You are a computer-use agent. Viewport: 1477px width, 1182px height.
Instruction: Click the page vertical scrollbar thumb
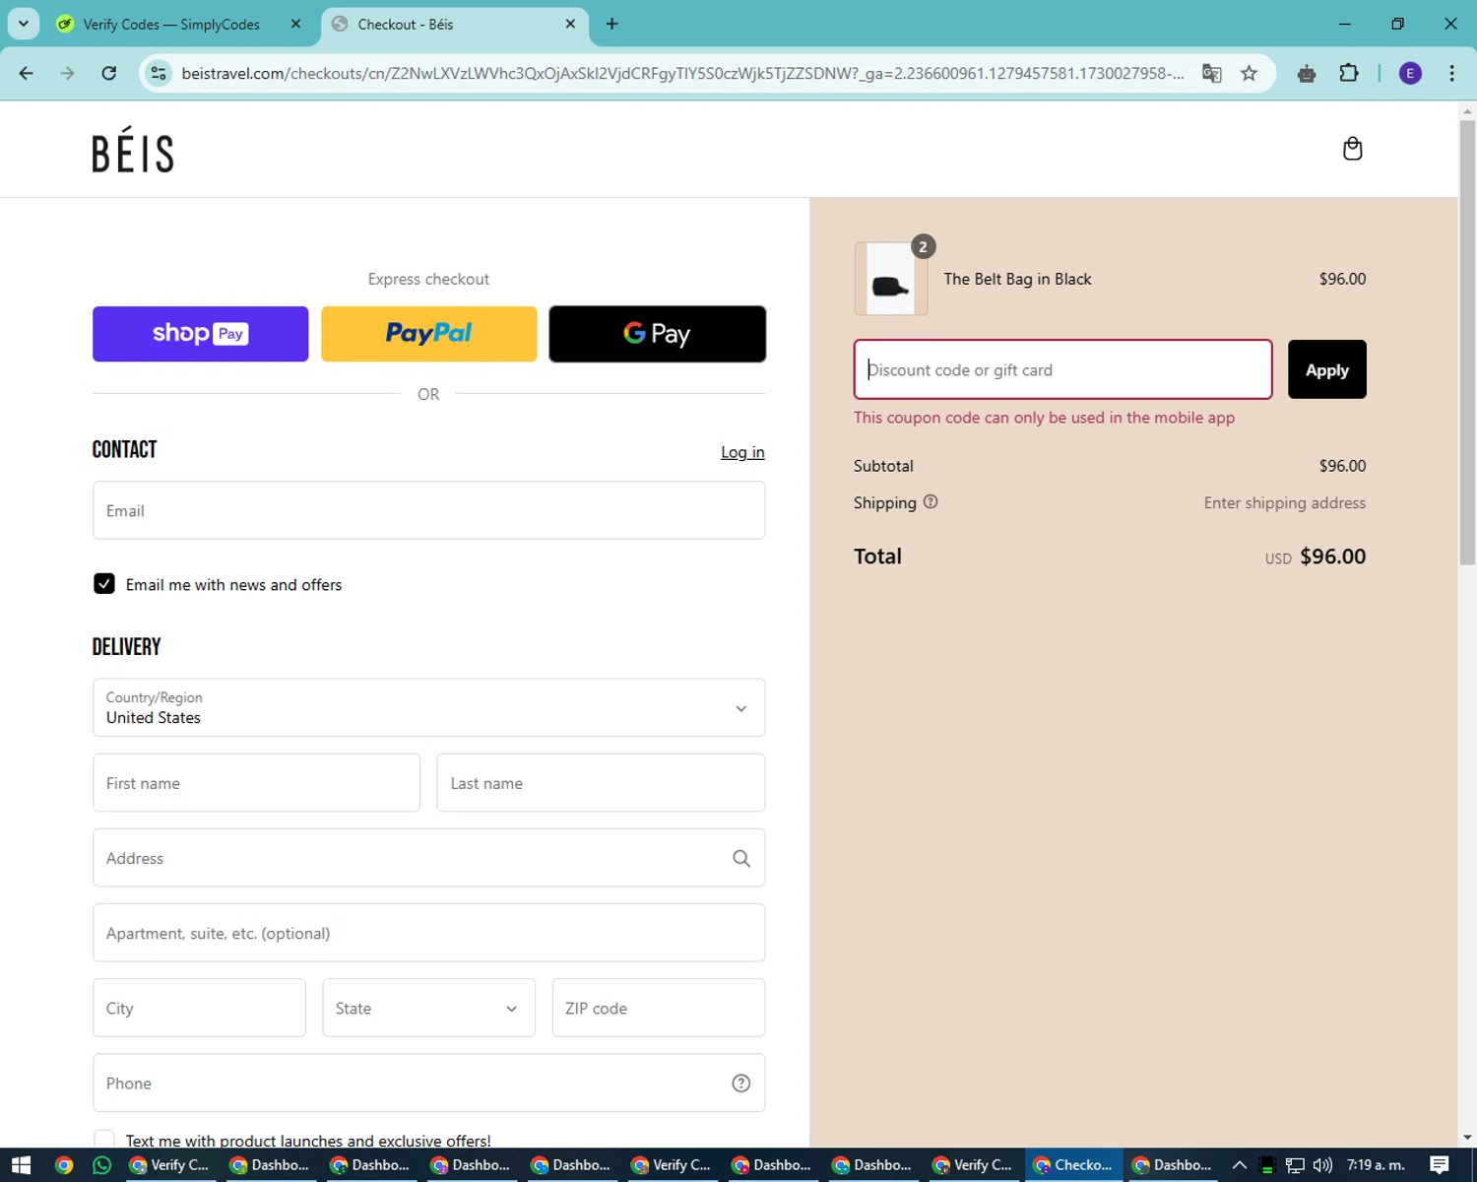click(x=1467, y=342)
